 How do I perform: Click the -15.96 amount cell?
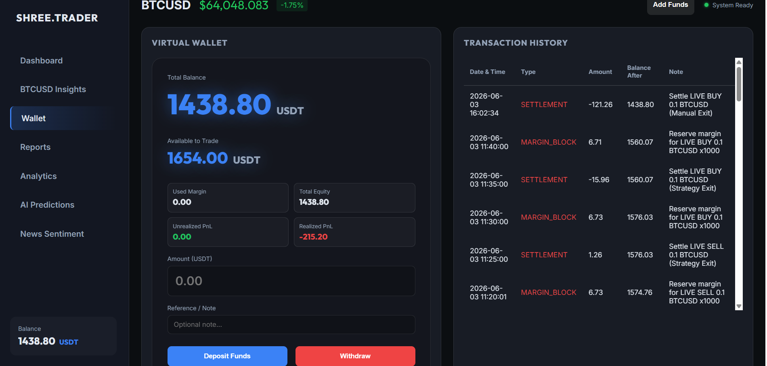click(599, 180)
